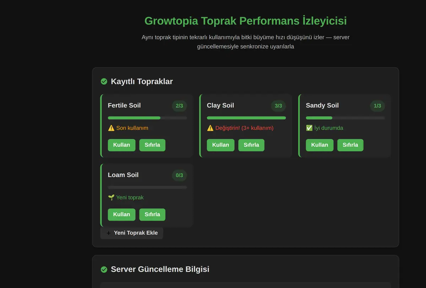This screenshot has width=426, height=288.
Task: Click Sandy Soil card title
Action: [x=322, y=105]
